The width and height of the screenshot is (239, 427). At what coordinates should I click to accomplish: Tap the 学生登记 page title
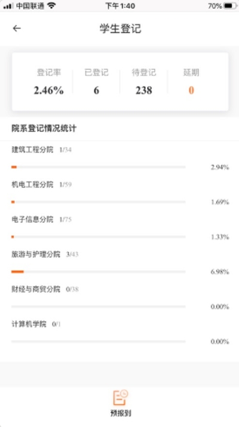coord(120,29)
